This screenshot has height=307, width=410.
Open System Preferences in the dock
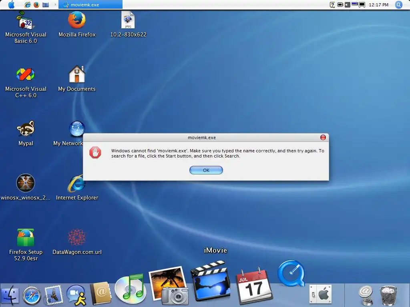tap(321, 295)
